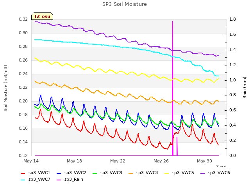Click the smaller second magenta rain spike

[x=177, y=146]
